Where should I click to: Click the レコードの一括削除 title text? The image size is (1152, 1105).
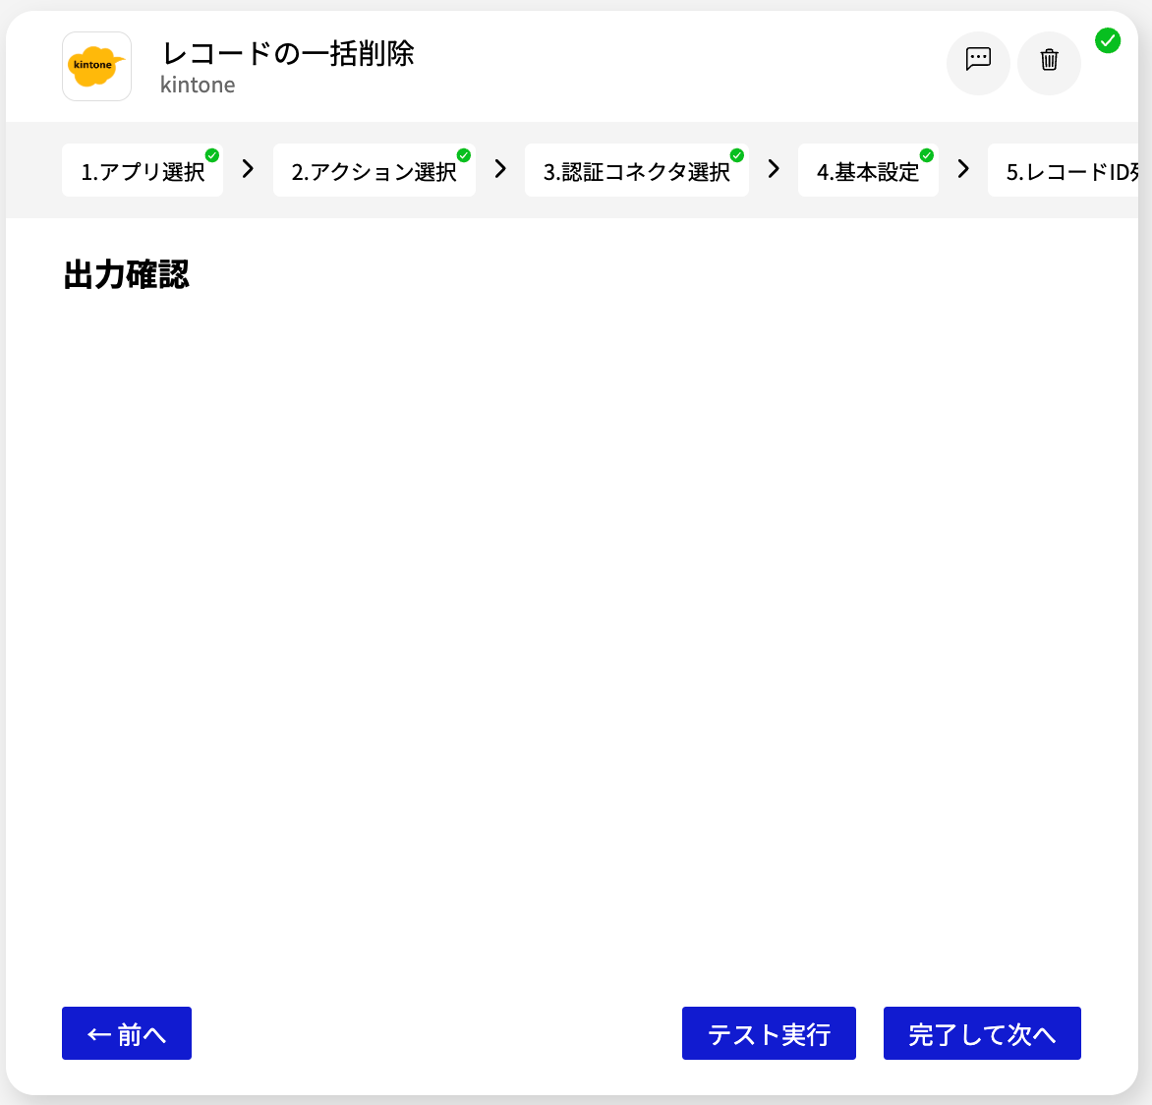click(287, 54)
